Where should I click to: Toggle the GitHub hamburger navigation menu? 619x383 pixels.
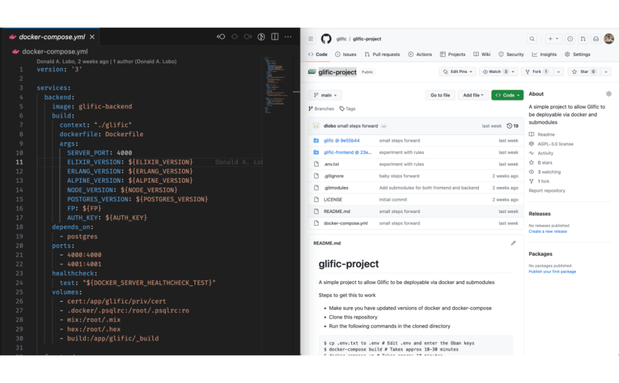311,39
